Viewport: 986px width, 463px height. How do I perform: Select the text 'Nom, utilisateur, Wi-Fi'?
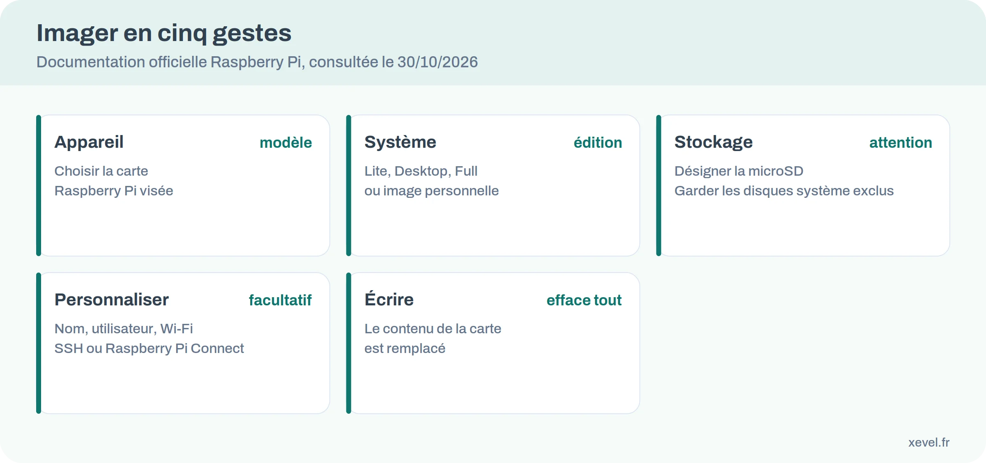pos(124,328)
